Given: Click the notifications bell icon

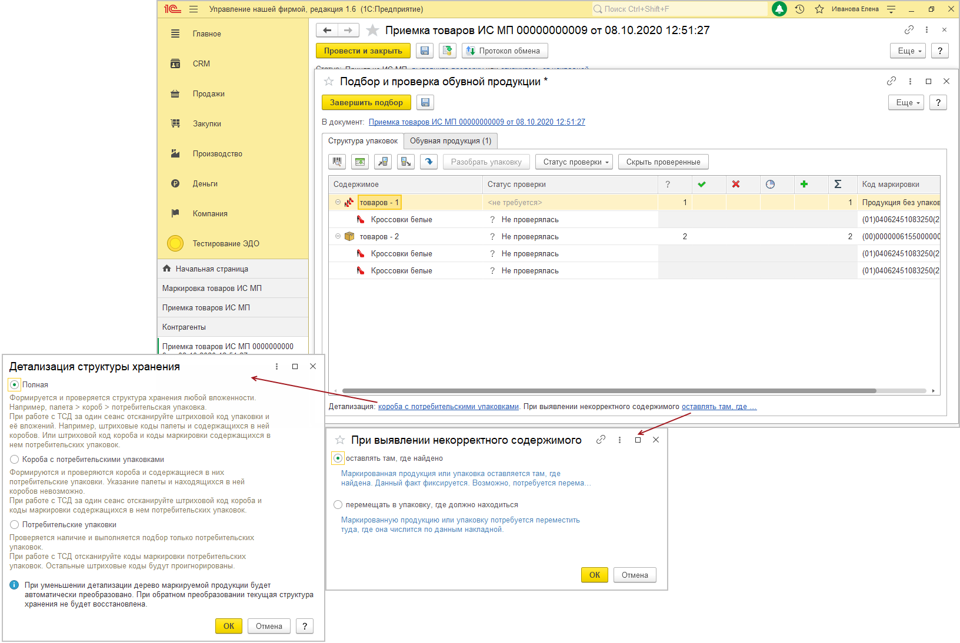Looking at the screenshot, I should click(x=779, y=9).
